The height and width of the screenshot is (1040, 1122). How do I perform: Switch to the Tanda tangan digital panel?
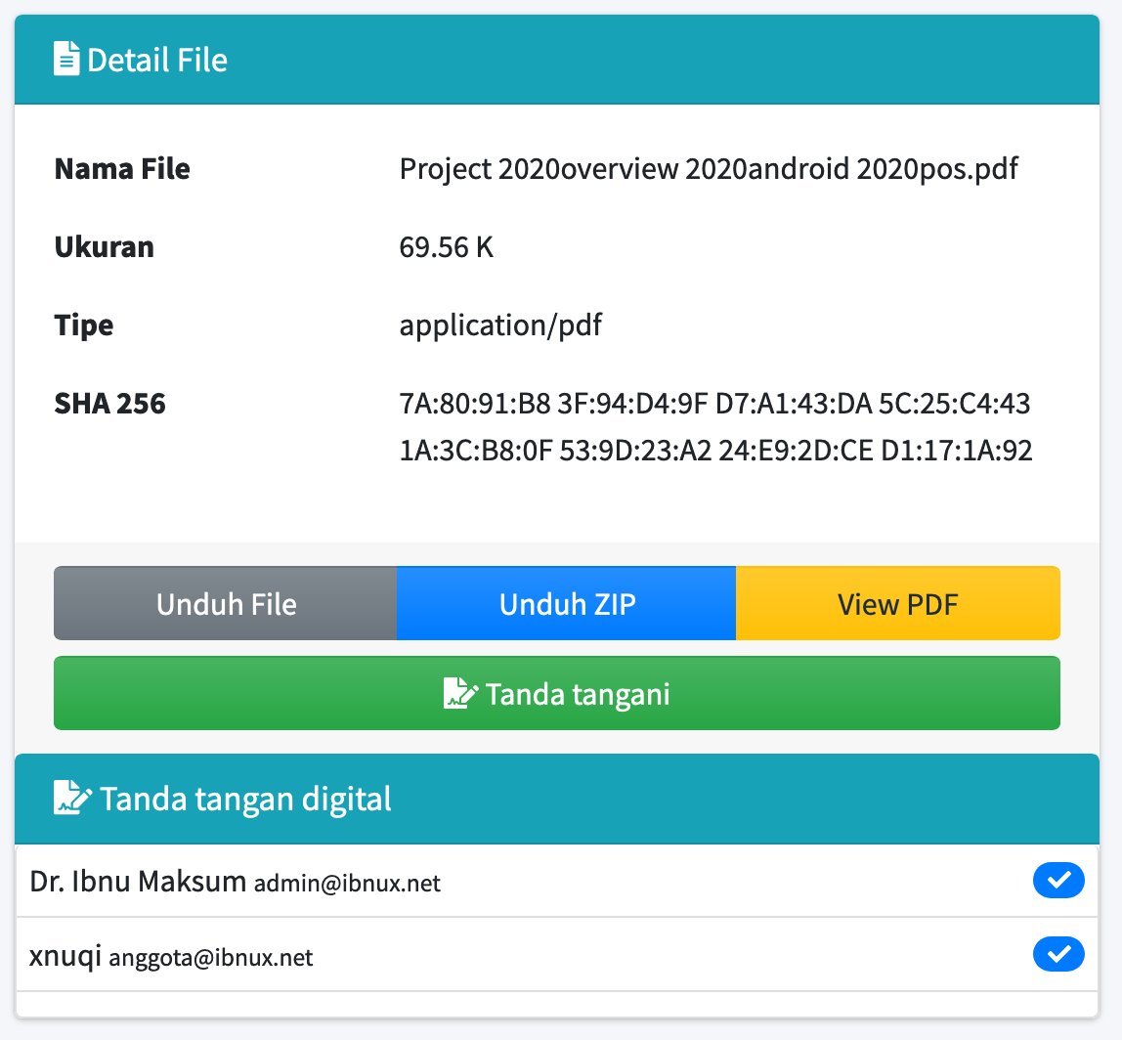[560, 799]
